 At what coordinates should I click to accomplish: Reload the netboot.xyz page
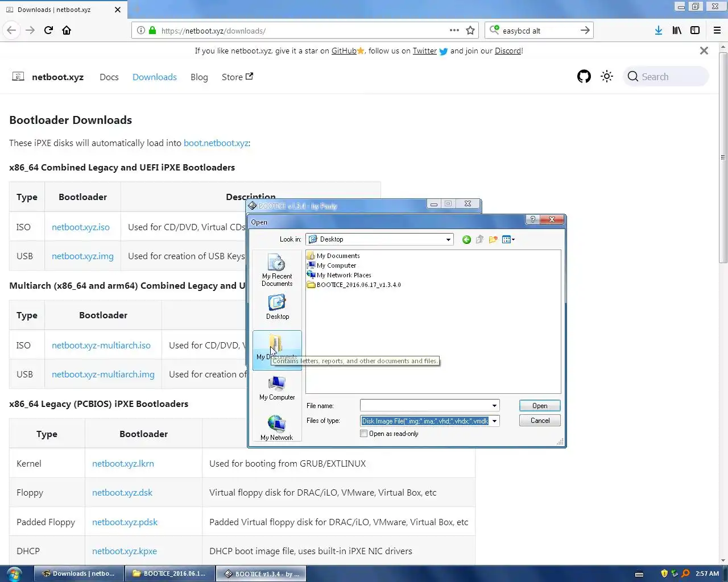tap(48, 30)
